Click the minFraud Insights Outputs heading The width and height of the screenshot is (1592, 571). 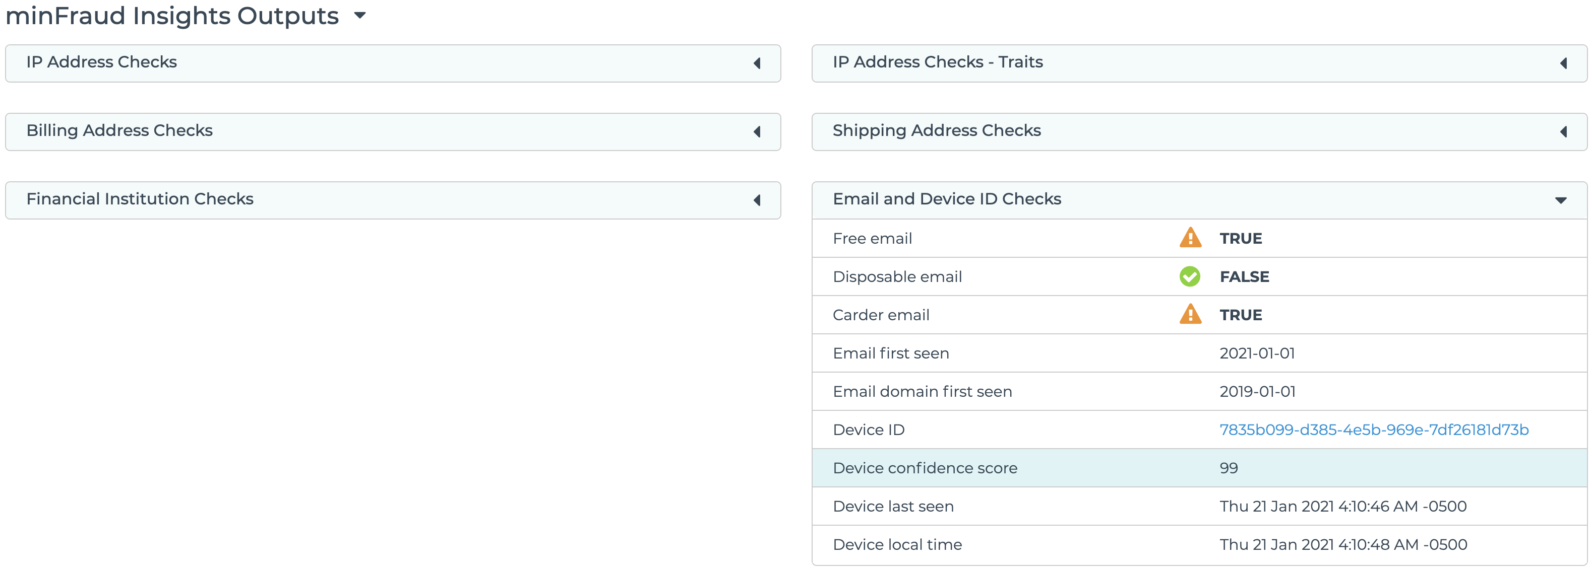tap(172, 16)
